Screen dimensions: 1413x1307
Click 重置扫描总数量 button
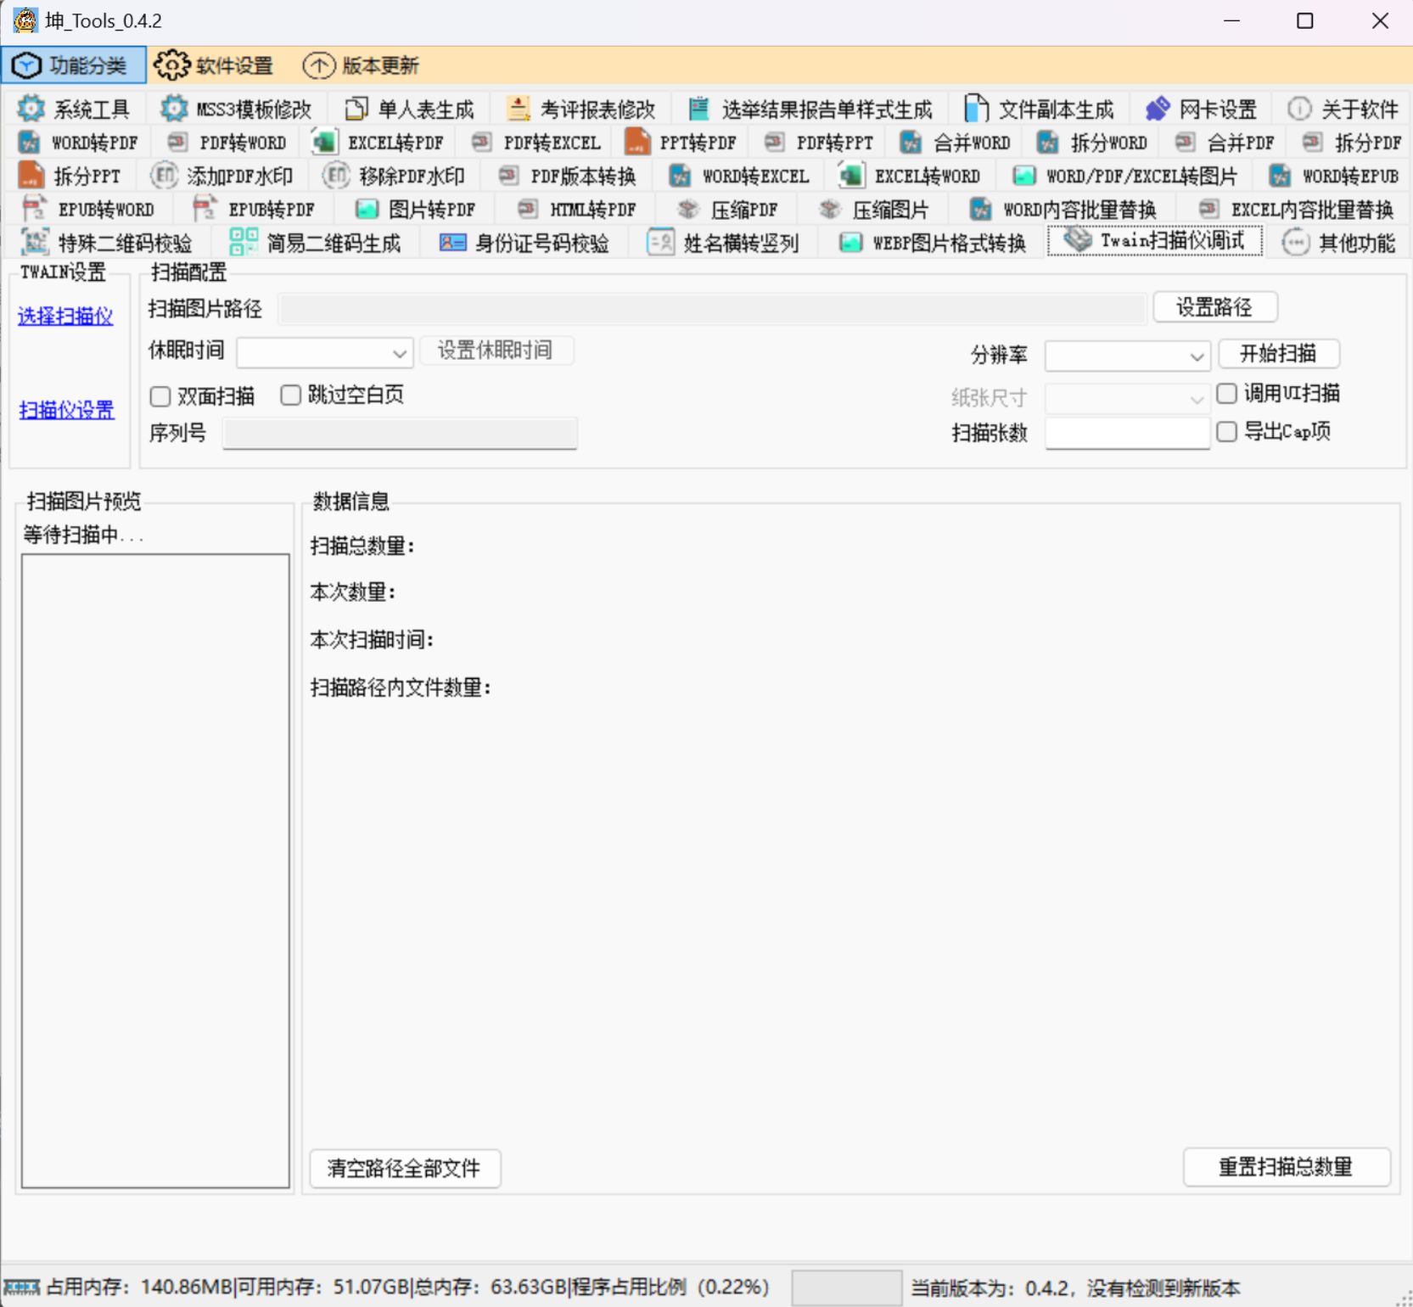[x=1286, y=1168]
